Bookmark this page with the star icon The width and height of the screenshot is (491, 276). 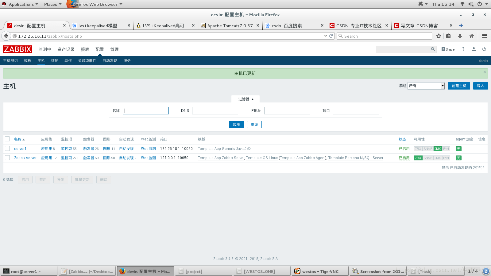pyautogui.click(x=439, y=36)
